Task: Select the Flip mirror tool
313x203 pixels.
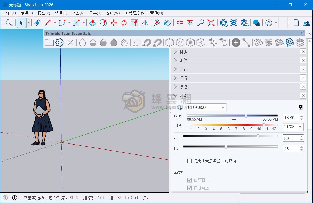Action: click(145, 23)
